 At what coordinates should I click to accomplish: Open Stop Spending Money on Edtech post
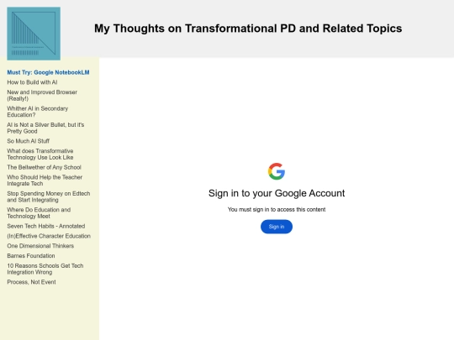coord(49,196)
